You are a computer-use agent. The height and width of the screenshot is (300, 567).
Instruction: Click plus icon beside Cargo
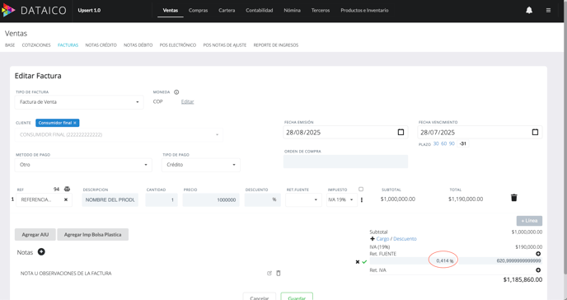[373, 239]
